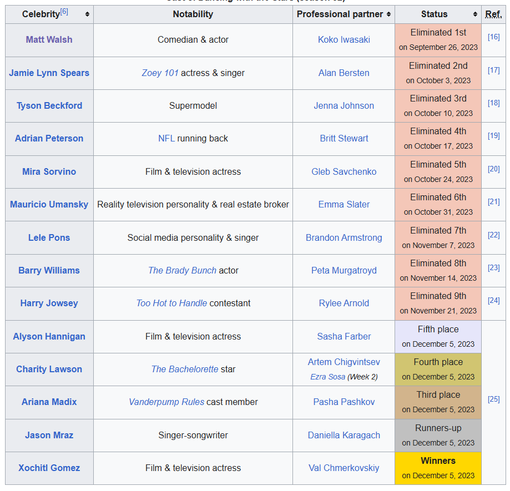The height and width of the screenshot is (491, 510).
Task: Visit the Tyson Beckford page
Action: pyautogui.click(x=49, y=105)
